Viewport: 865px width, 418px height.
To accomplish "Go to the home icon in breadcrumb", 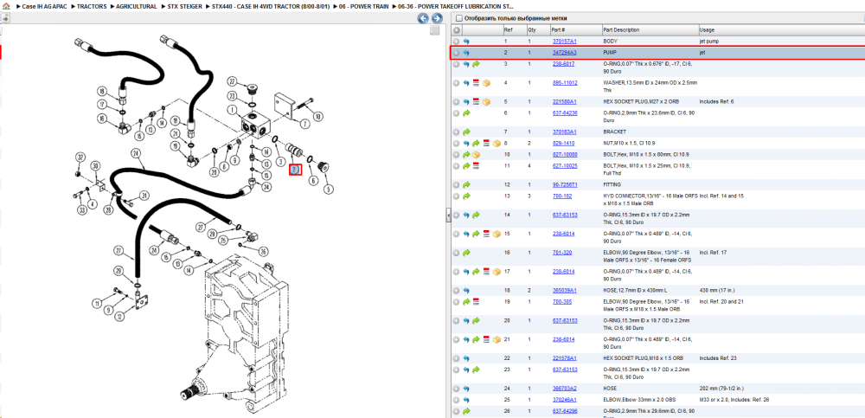I will pyautogui.click(x=5, y=7).
